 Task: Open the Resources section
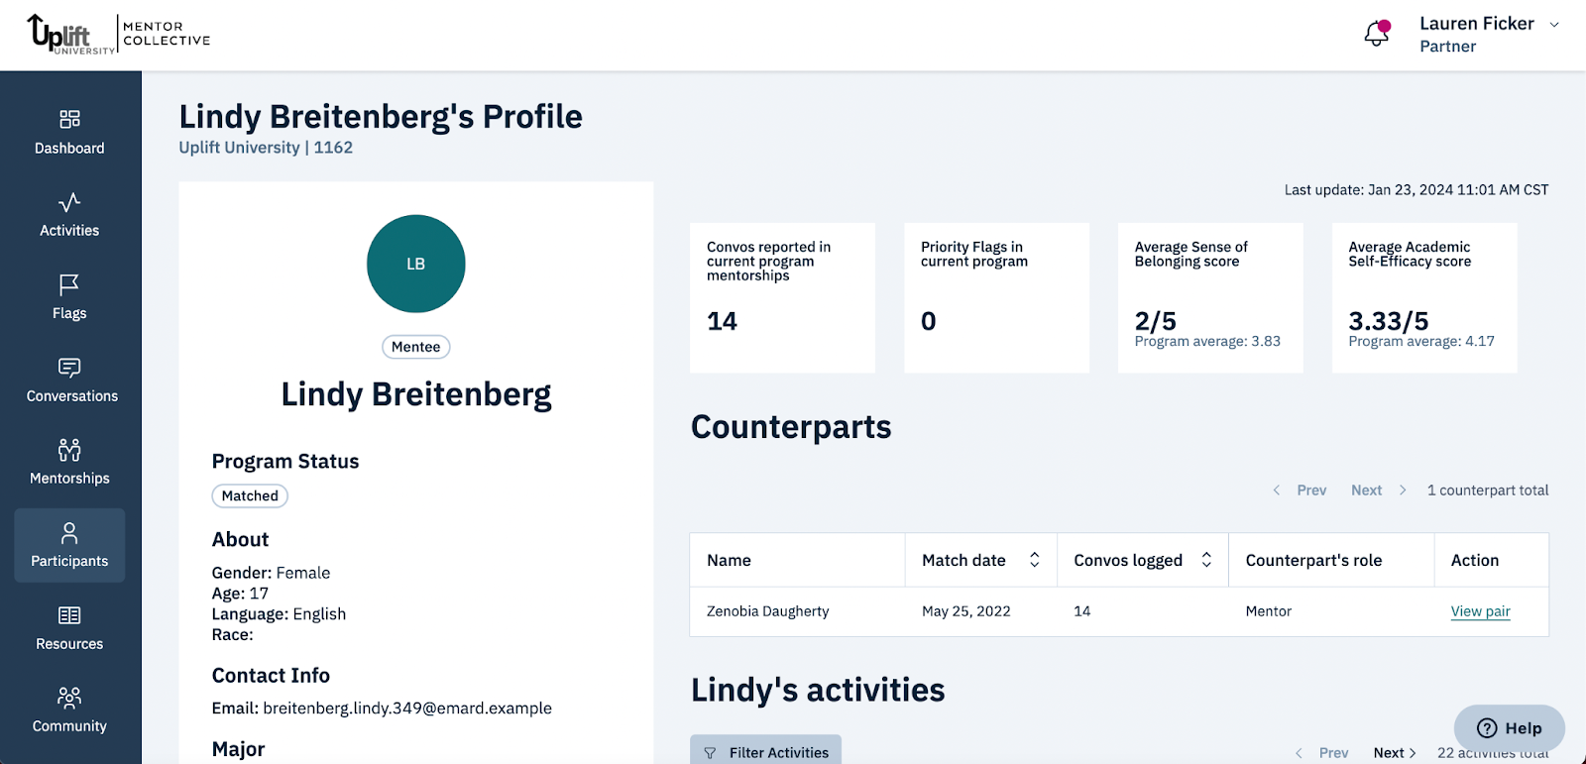click(68, 627)
